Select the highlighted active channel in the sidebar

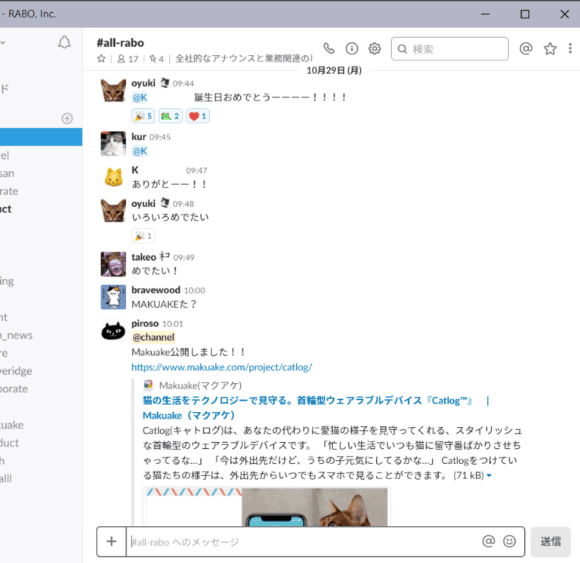41,137
